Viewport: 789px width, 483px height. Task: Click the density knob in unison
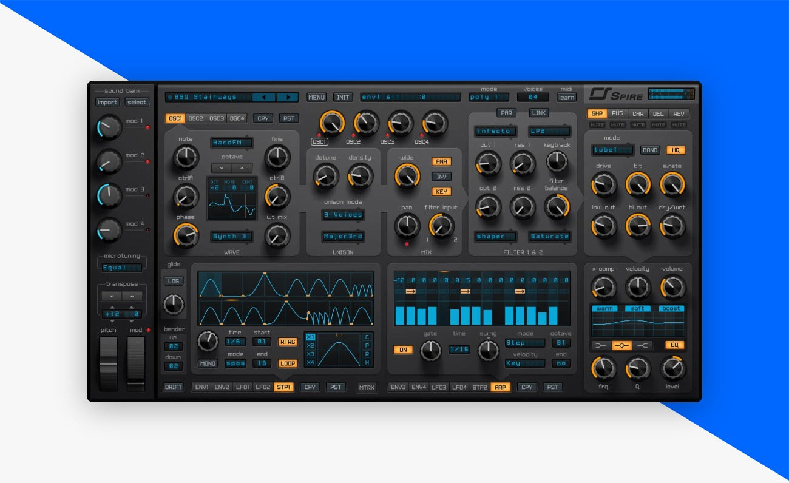coord(360,176)
